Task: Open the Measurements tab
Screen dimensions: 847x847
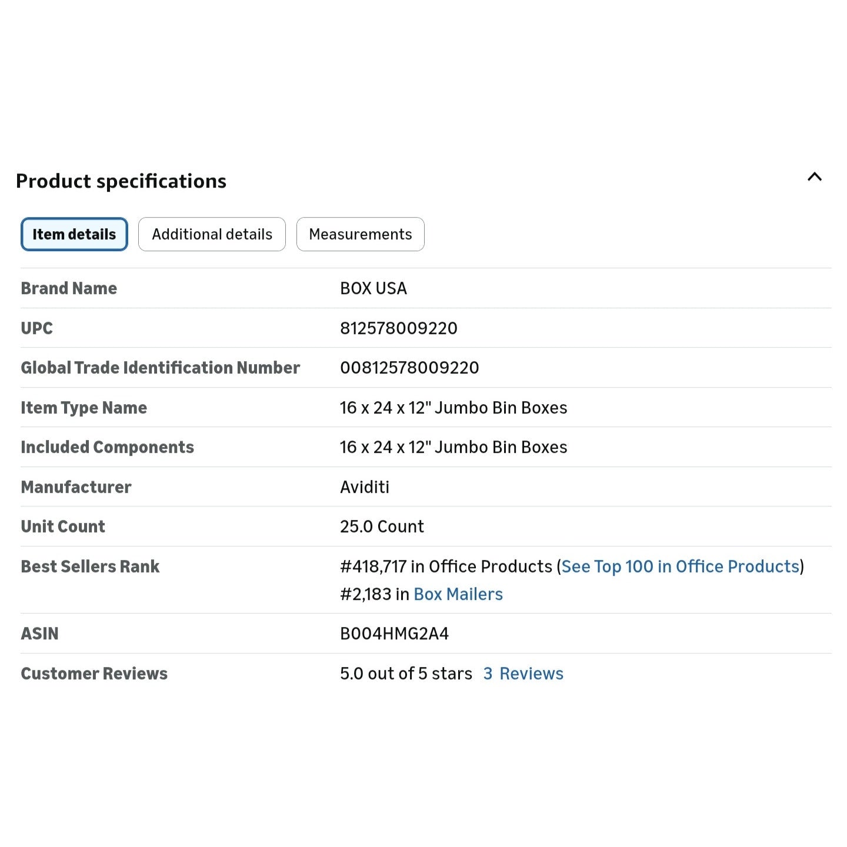Action: [360, 234]
